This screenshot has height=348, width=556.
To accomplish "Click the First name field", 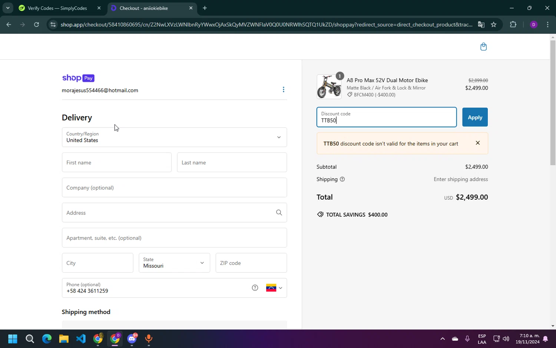I will (117, 162).
